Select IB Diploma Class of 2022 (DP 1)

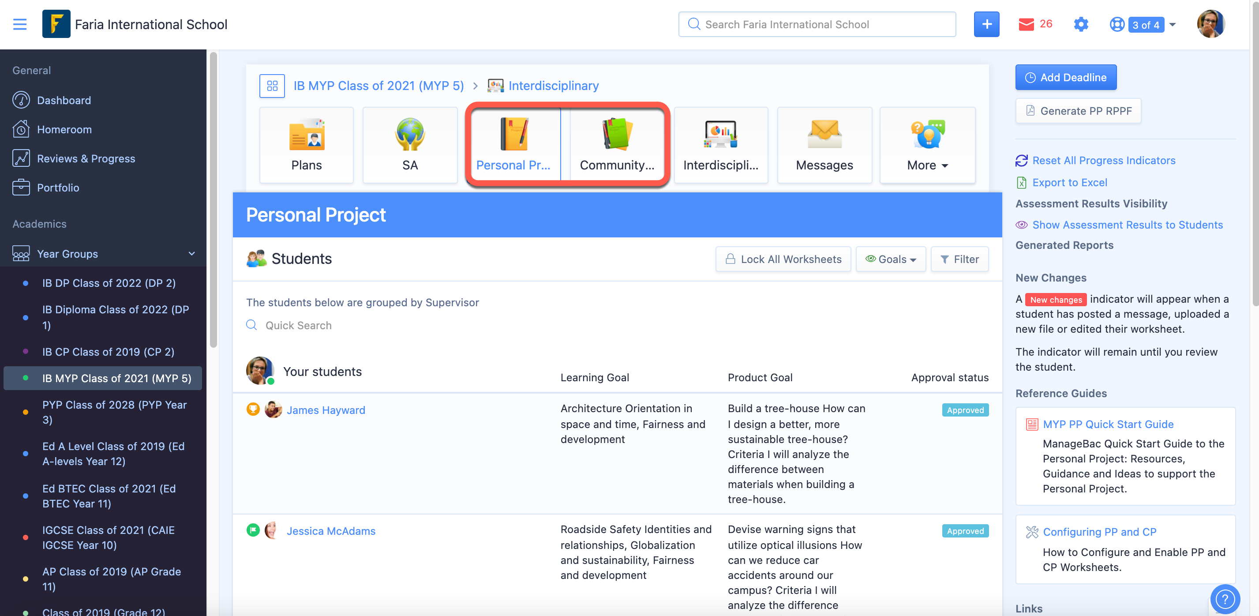tap(115, 317)
